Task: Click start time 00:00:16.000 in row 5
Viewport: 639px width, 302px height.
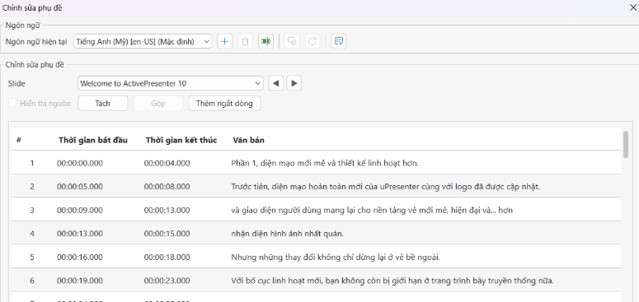Action: [x=80, y=257]
